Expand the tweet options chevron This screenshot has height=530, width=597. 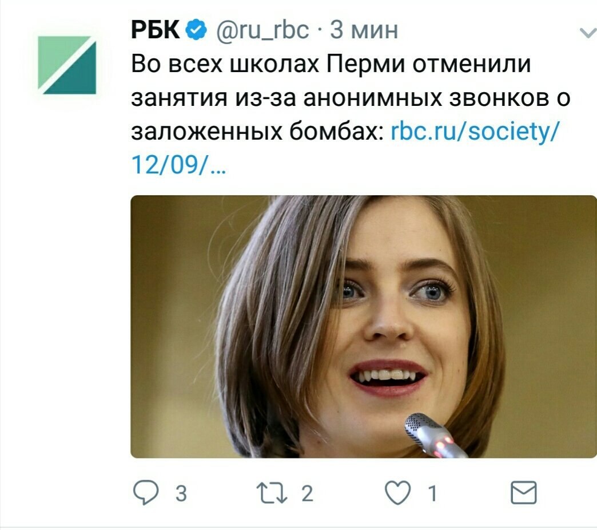[x=588, y=33]
